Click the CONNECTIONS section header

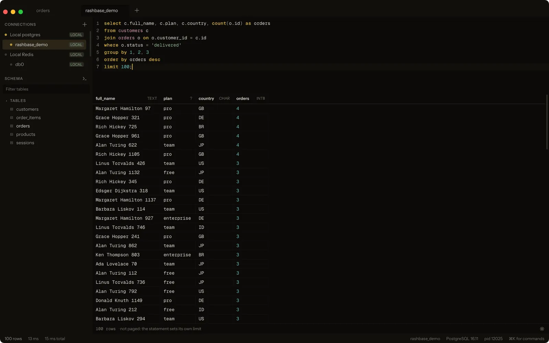pos(20,24)
